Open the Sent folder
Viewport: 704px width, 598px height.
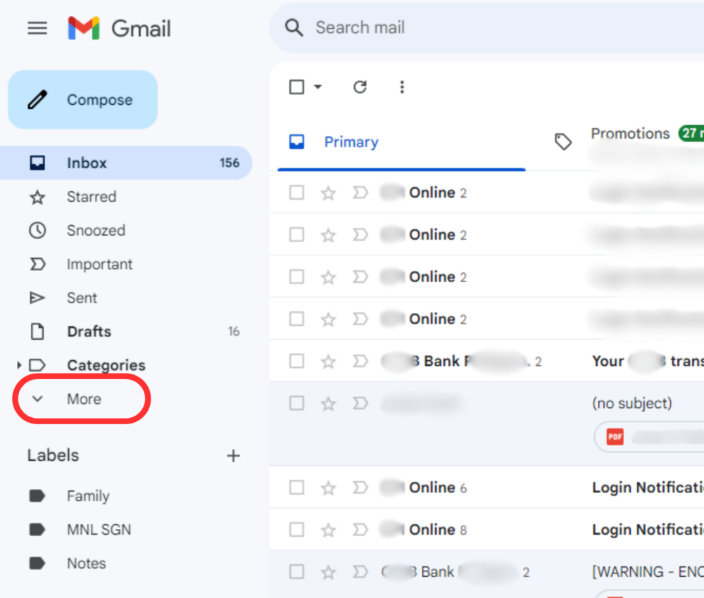[82, 298]
